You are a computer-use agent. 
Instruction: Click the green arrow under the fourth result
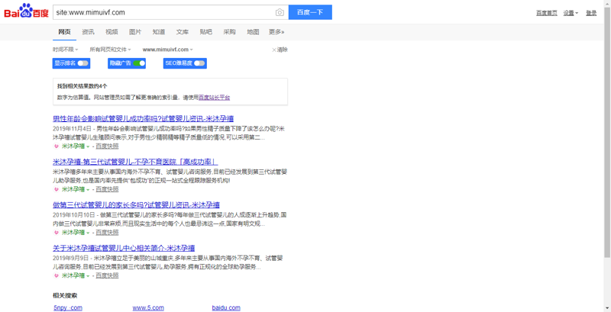[89, 275]
